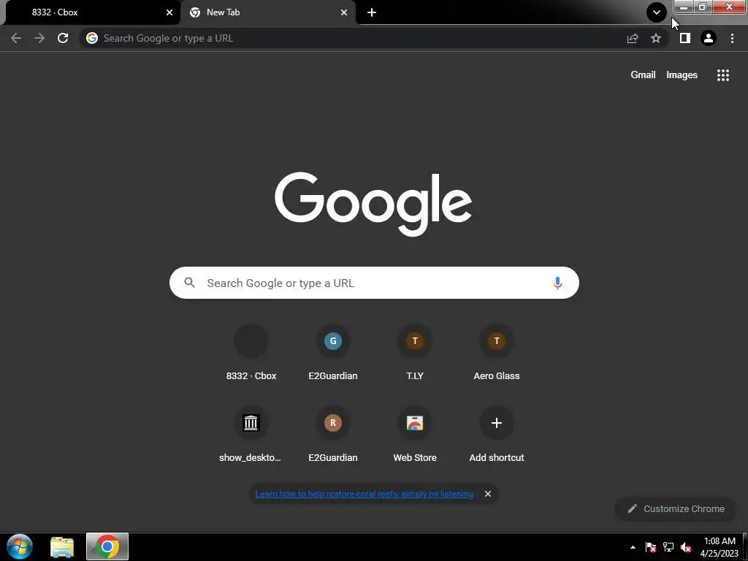The height and width of the screenshot is (561, 748).
Task: Open the share this page icon
Action: [633, 38]
